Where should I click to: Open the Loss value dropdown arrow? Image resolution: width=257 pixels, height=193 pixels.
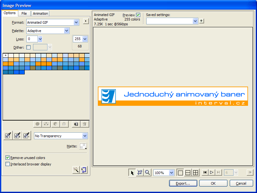(40, 39)
